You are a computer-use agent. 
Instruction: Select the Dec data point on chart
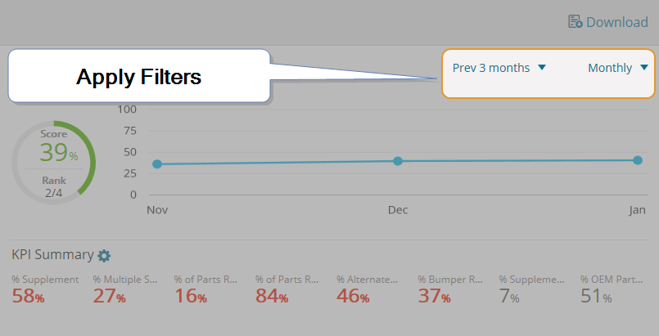(x=398, y=161)
